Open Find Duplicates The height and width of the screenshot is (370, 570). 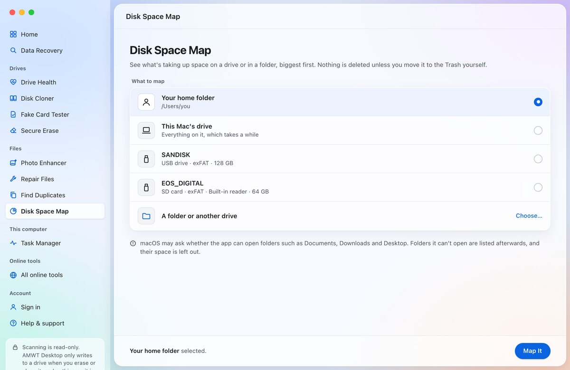55,195
